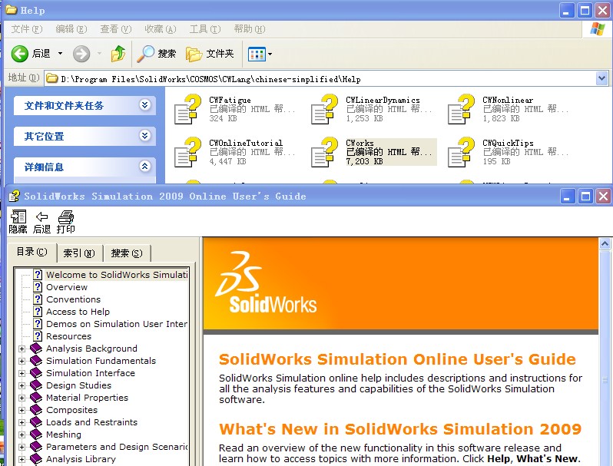Open the Back button history dropdown arrow
Viewport: 613px width, 466px height.
tap(60, 54)
